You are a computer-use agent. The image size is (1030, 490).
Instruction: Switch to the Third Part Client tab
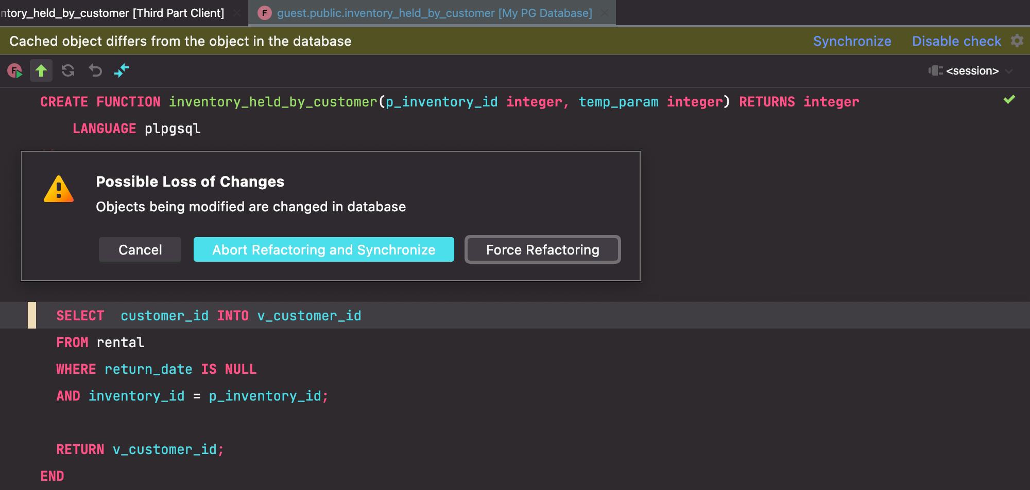point(113,13)
